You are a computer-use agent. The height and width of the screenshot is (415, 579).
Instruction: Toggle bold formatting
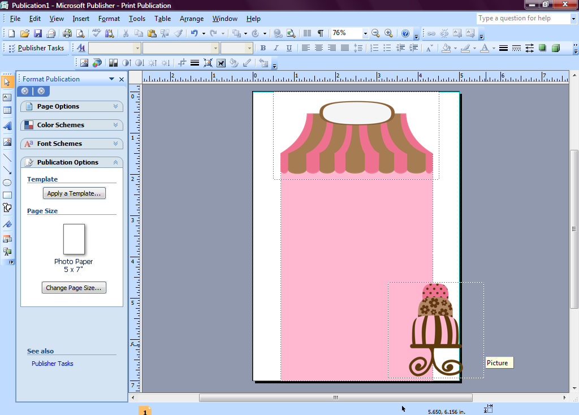[x=263, y=48]
